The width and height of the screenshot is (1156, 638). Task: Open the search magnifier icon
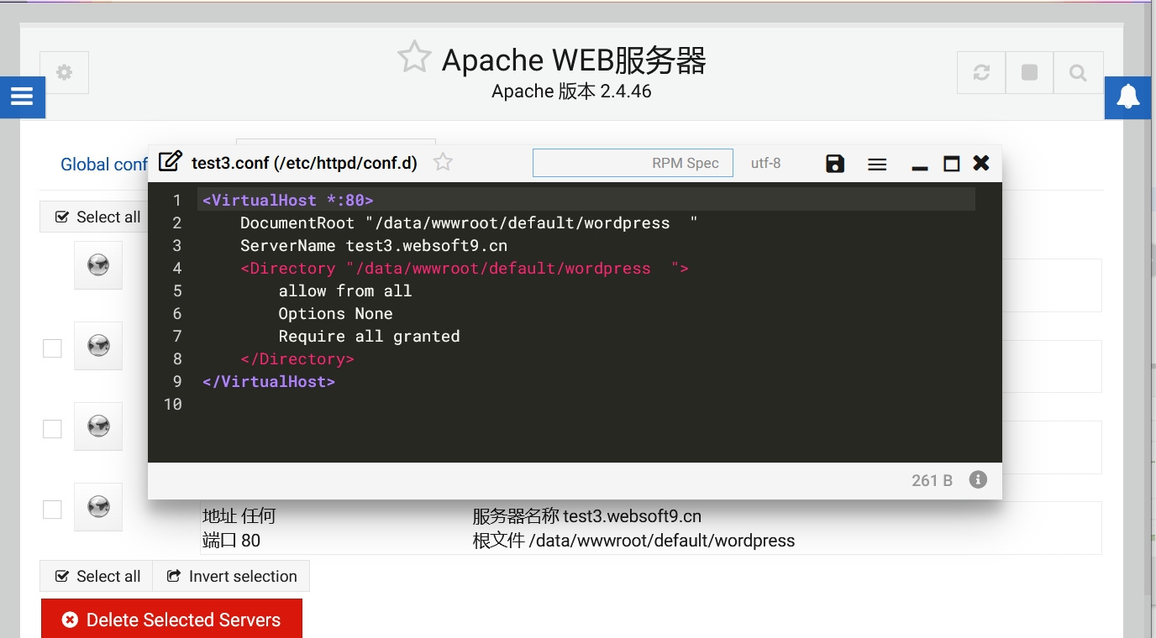tap(1078, 73)
